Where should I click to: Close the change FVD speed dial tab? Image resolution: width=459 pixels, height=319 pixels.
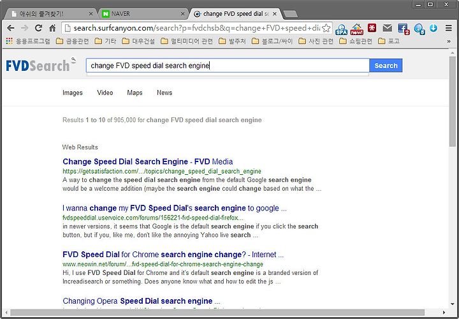point(275,14)
